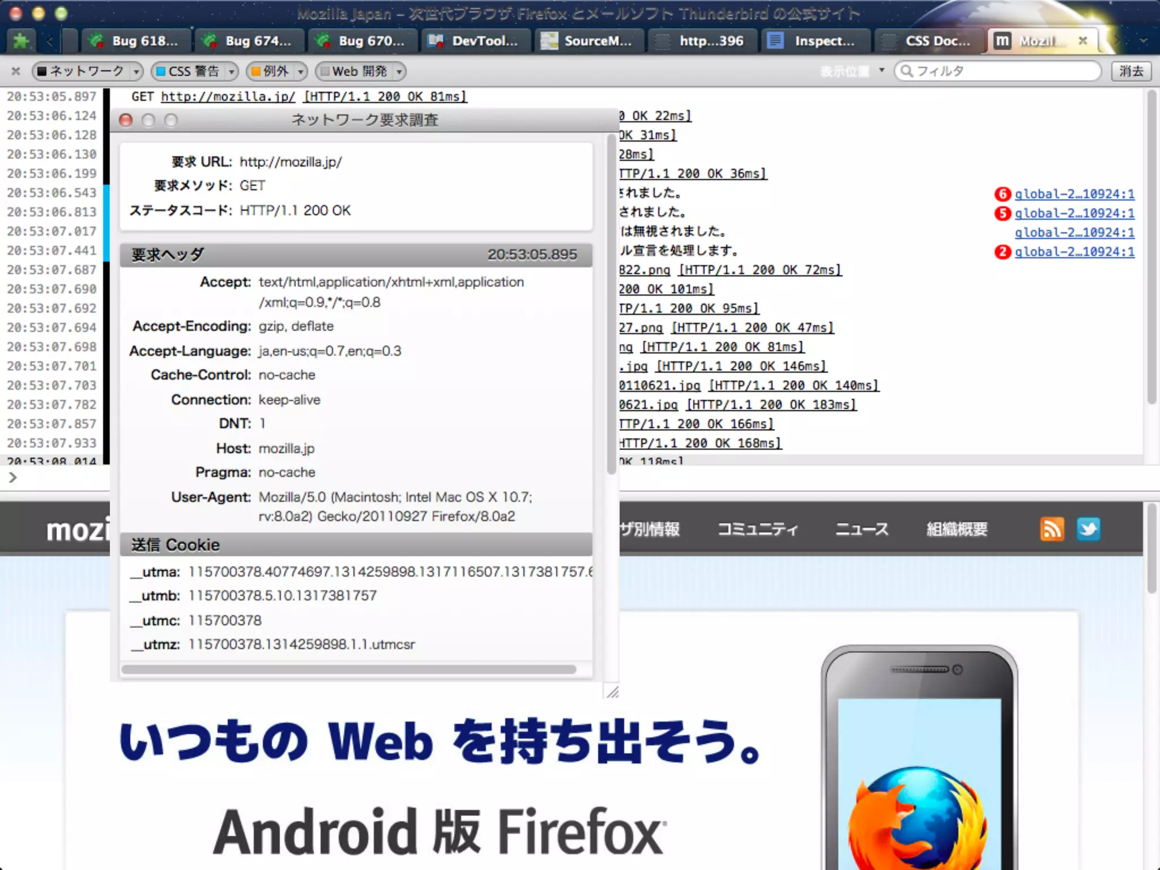Click the red error badge showing 6
The image size is (1160, 870).
tap(1003, 194)
